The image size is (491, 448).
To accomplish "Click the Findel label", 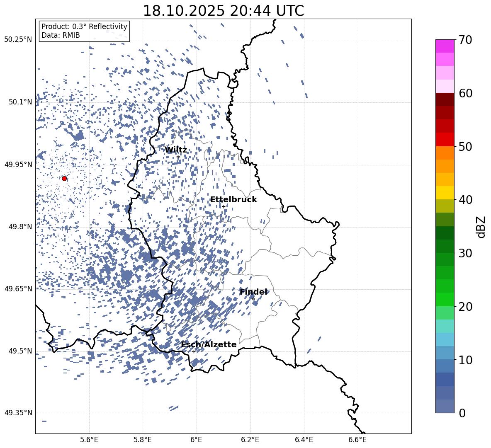I will pos(253,292).
